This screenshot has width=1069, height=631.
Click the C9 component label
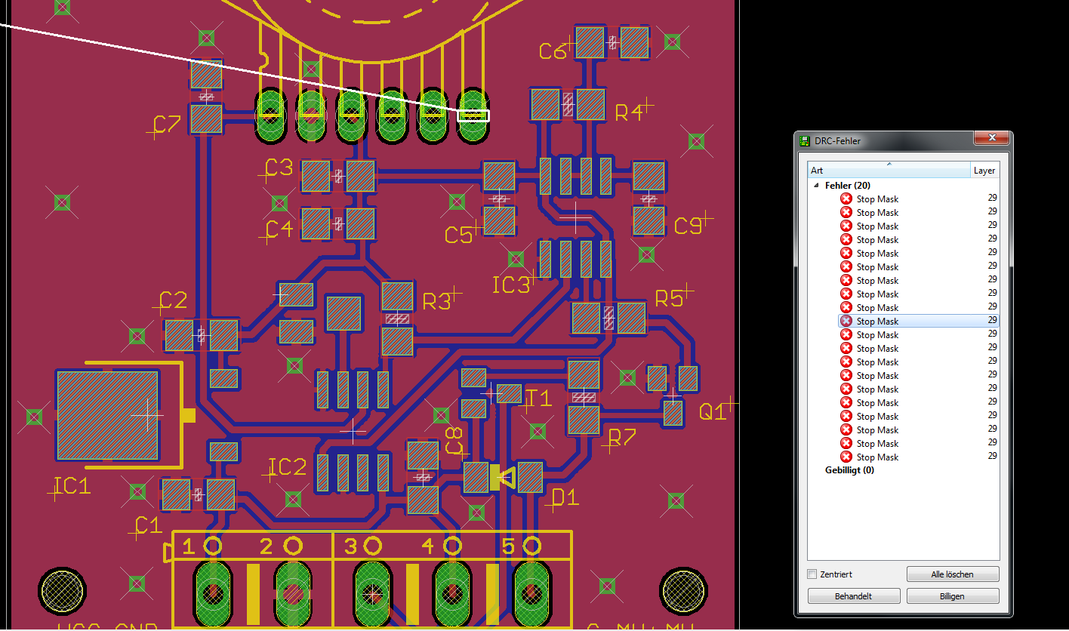click(688, 226)
